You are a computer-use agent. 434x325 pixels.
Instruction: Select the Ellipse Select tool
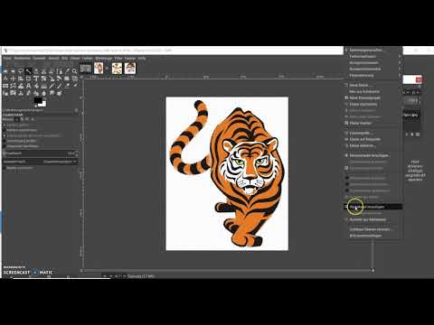point(13,71)
